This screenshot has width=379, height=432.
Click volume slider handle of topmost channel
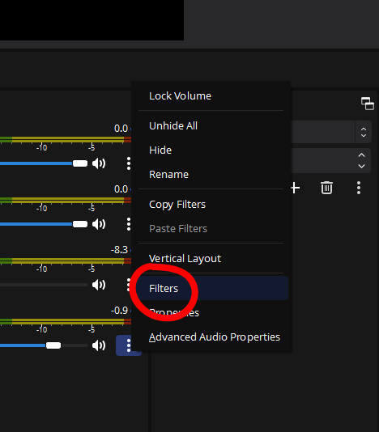(80, 163)
